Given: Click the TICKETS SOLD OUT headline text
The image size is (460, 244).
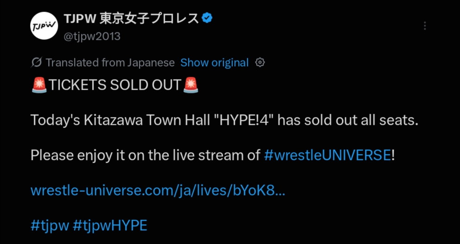Looking at the screenshot, I should pos(115,85).
